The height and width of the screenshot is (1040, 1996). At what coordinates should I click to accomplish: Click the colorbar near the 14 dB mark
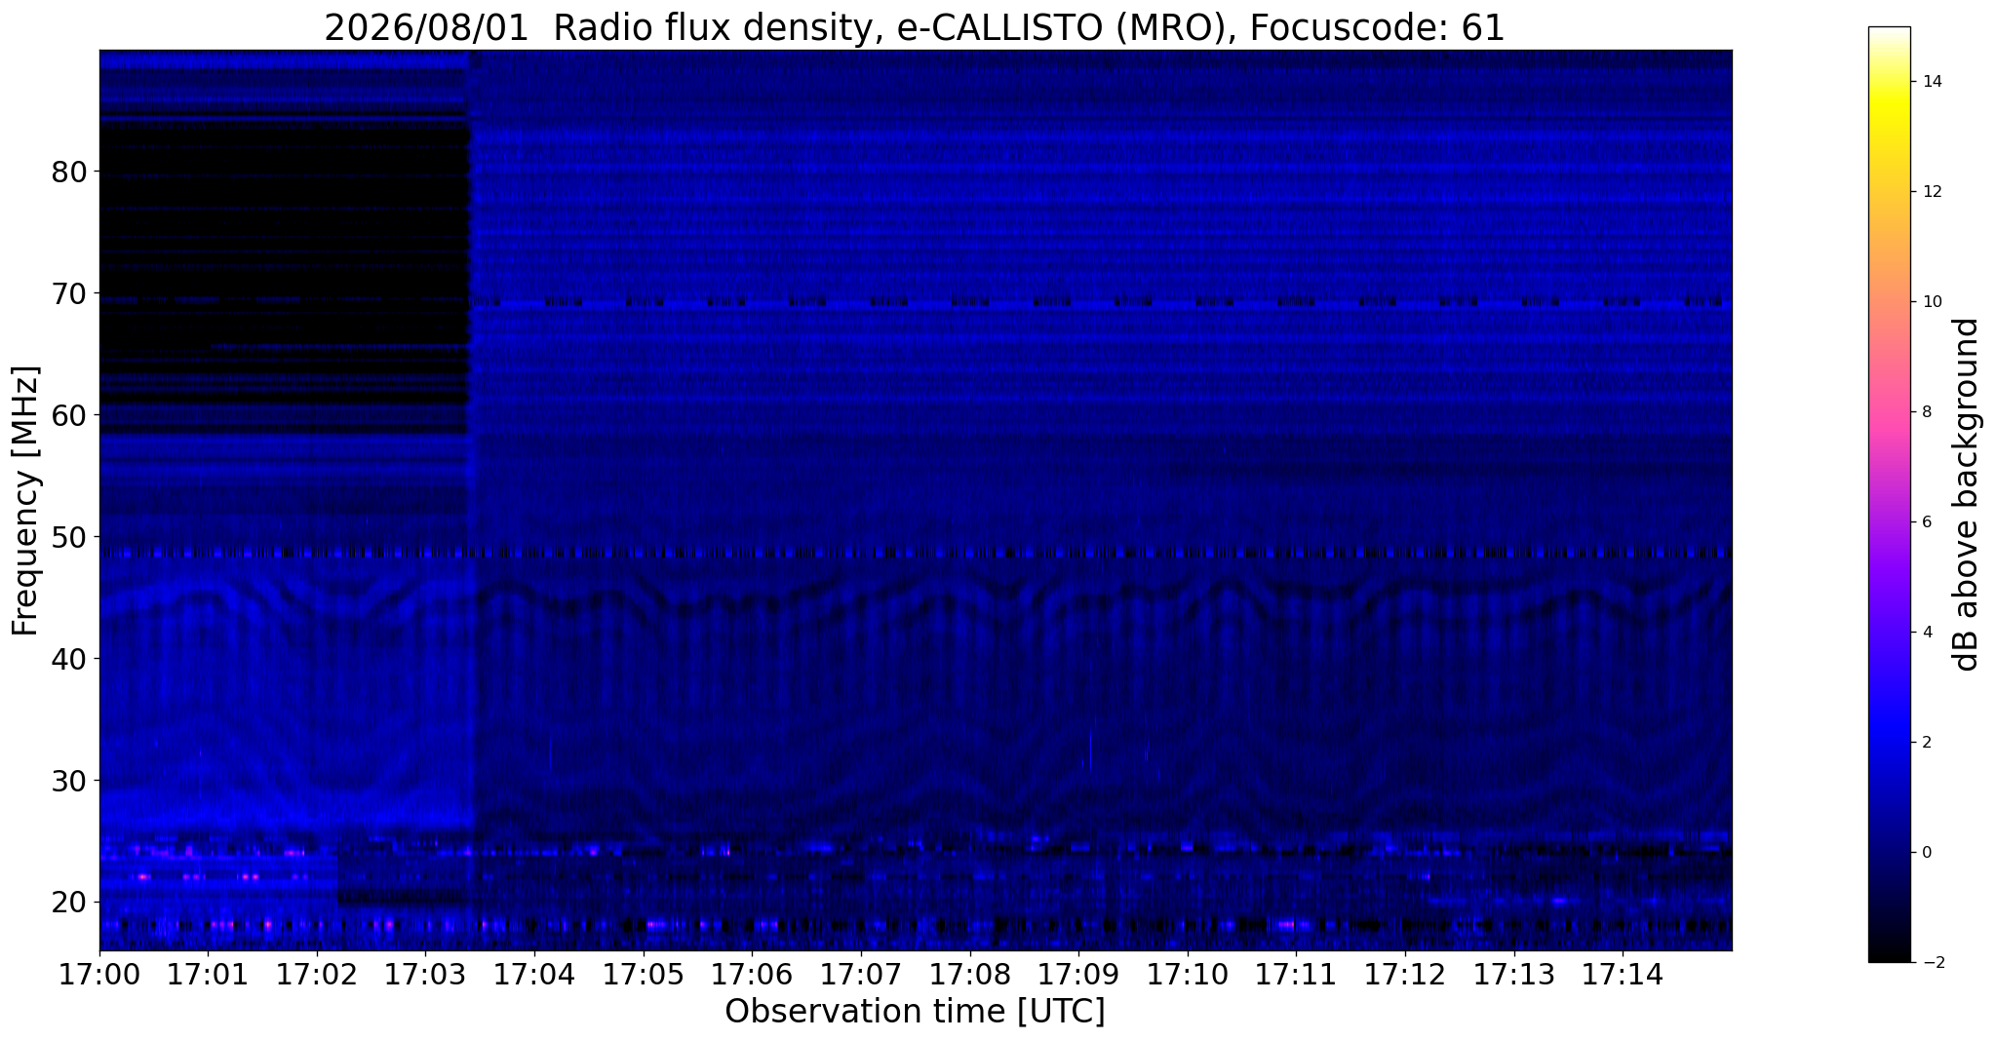click(x=1889, y=82)
